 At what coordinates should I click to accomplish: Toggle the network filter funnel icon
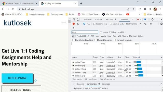pos(84,24)
